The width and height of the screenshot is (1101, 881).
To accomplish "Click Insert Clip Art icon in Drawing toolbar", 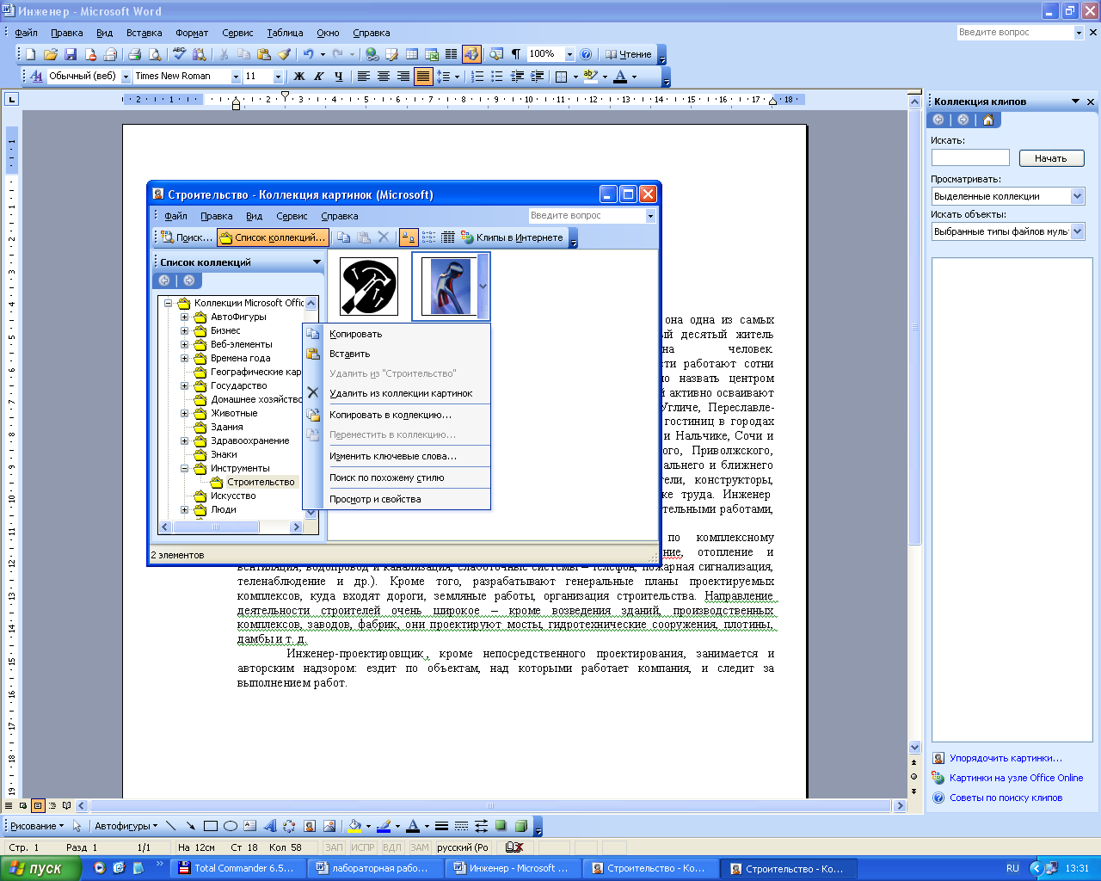I will [310, 826].
